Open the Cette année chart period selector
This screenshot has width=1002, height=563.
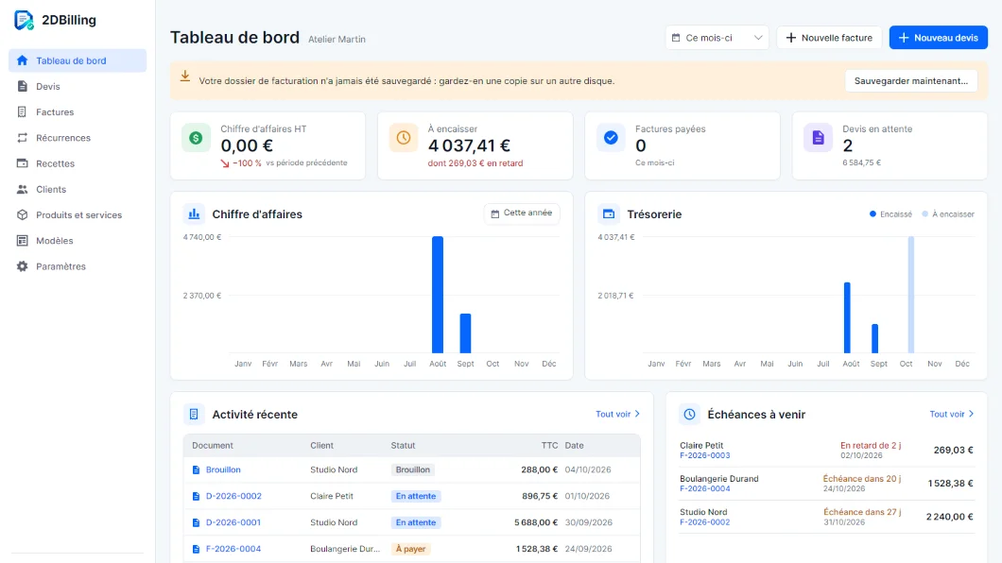[522, 213]
